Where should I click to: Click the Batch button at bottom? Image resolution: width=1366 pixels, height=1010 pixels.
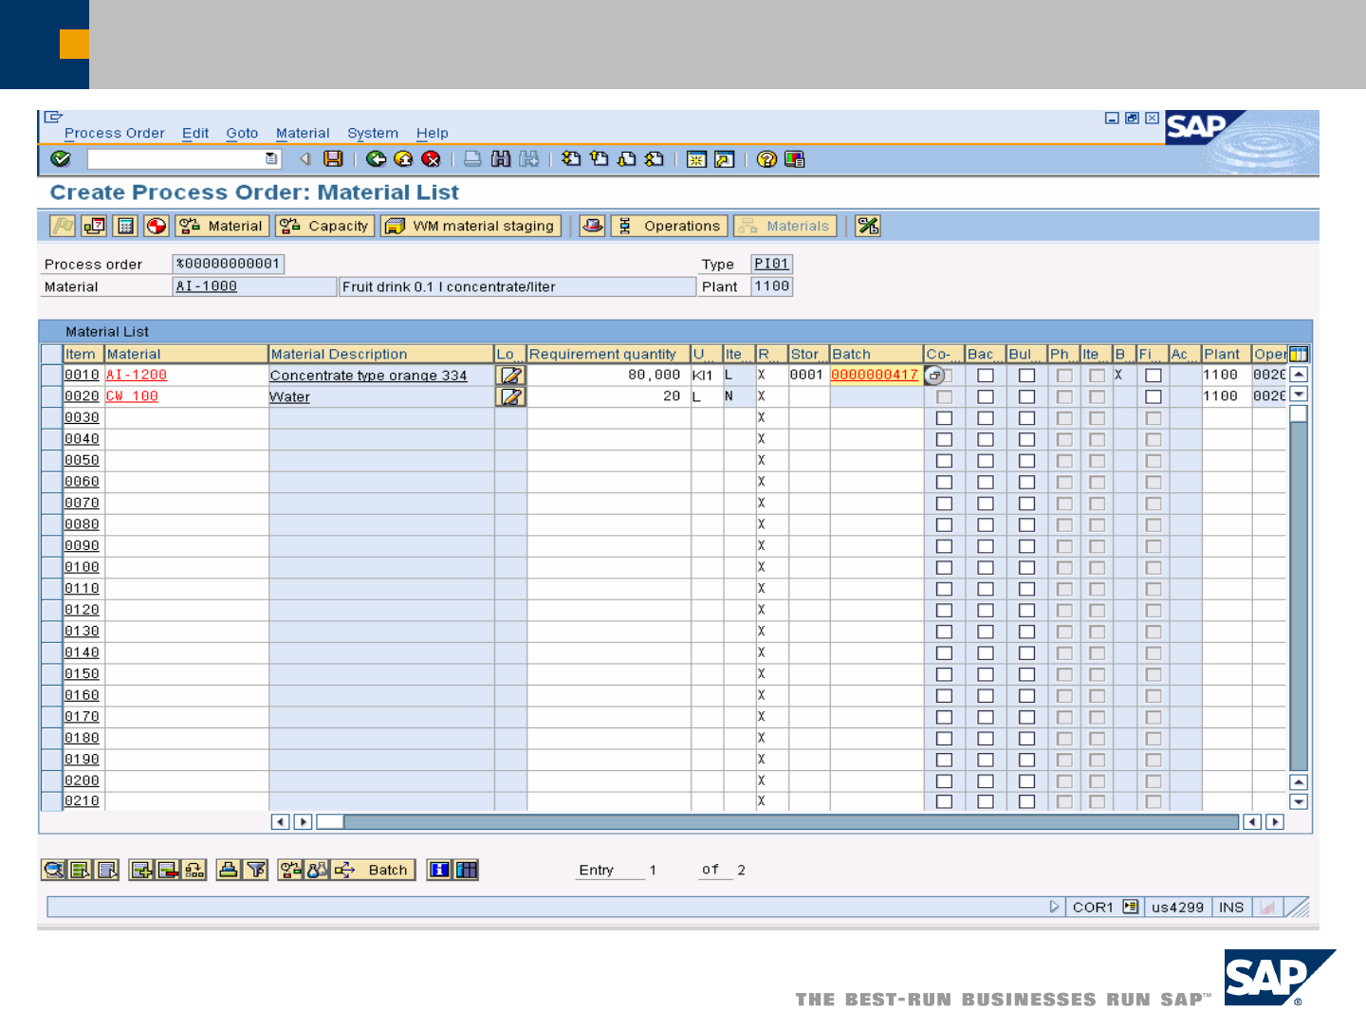tap(373, 870)
